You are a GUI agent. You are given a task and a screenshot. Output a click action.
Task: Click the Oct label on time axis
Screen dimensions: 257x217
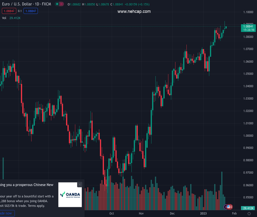(x=111, y=213)
